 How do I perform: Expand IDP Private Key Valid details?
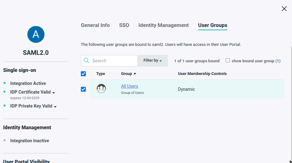click(x=55, y=107)
